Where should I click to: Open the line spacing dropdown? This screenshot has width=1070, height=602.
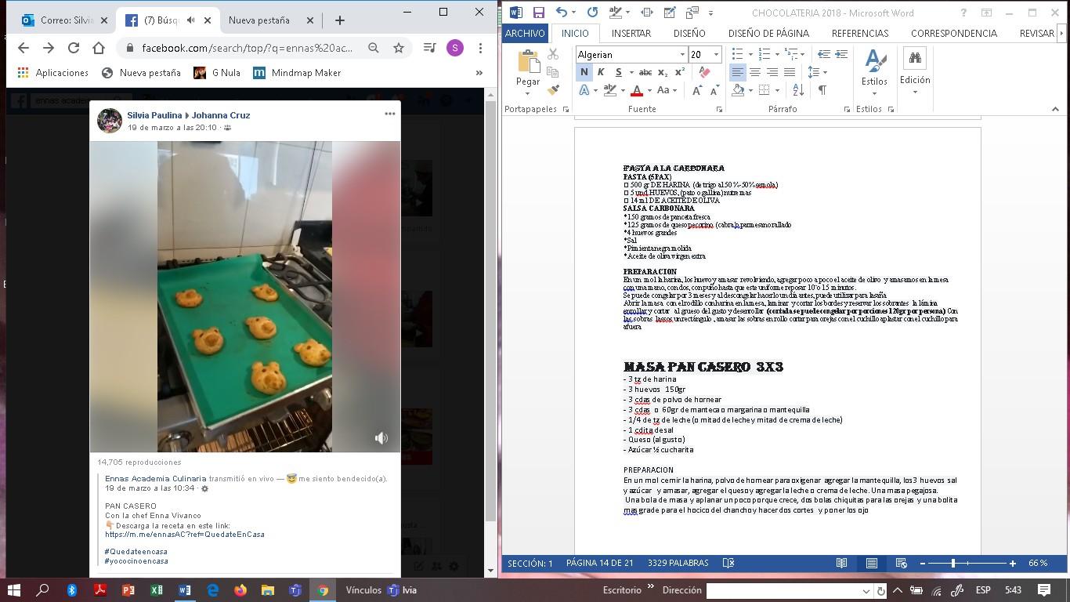tap(818, 72)
